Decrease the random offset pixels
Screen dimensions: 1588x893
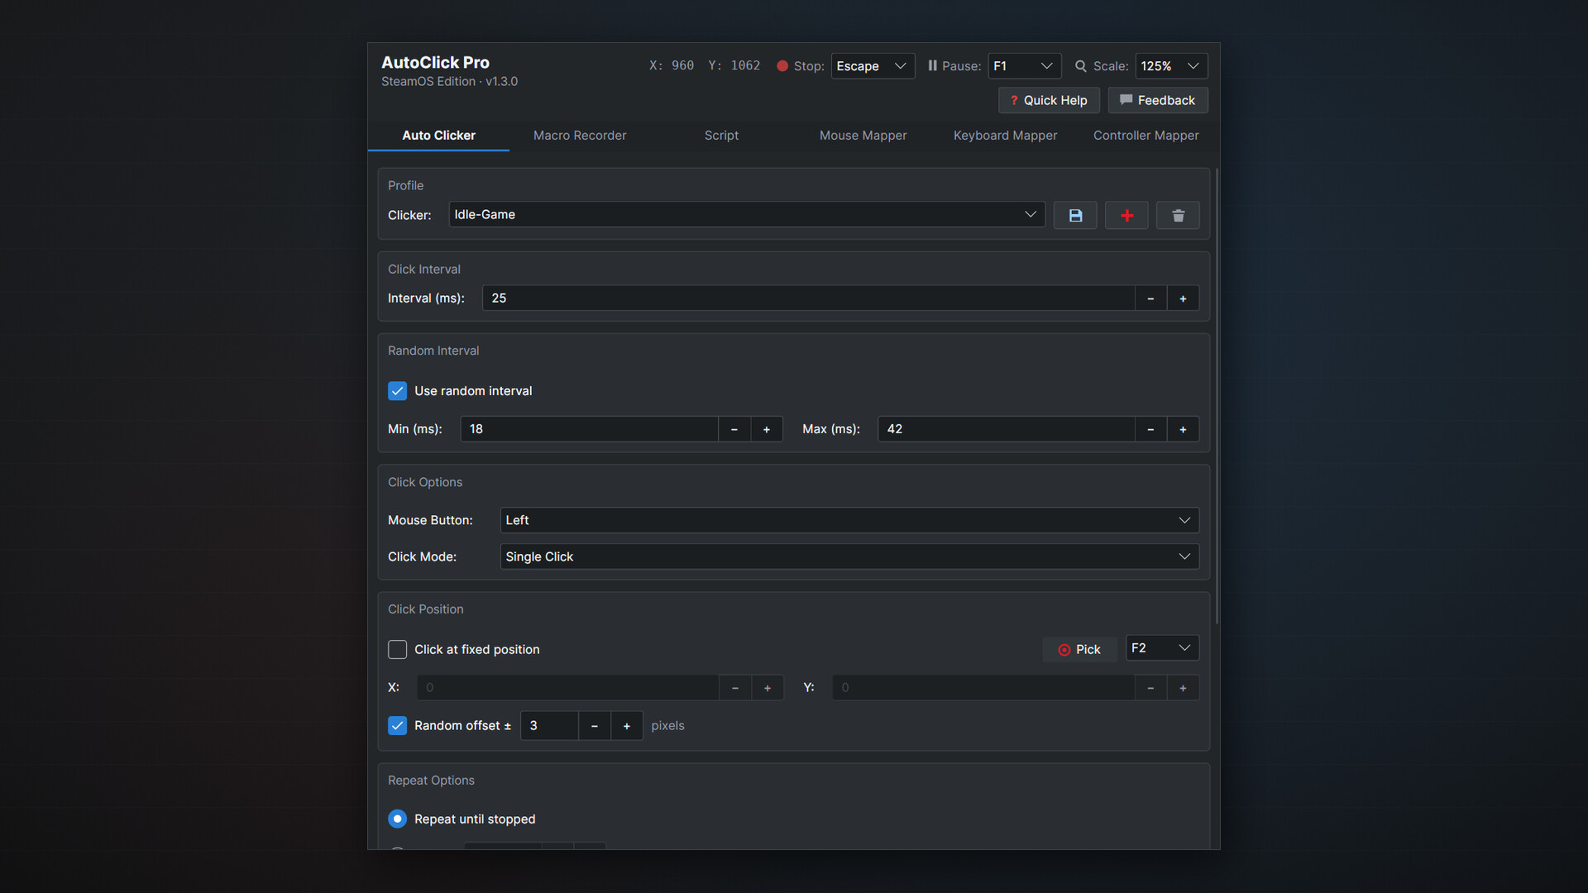[595, 726]
